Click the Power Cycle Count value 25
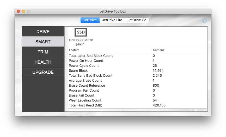Screen dimensions: 226x137 pyautogui.click(x=155, y=65)
